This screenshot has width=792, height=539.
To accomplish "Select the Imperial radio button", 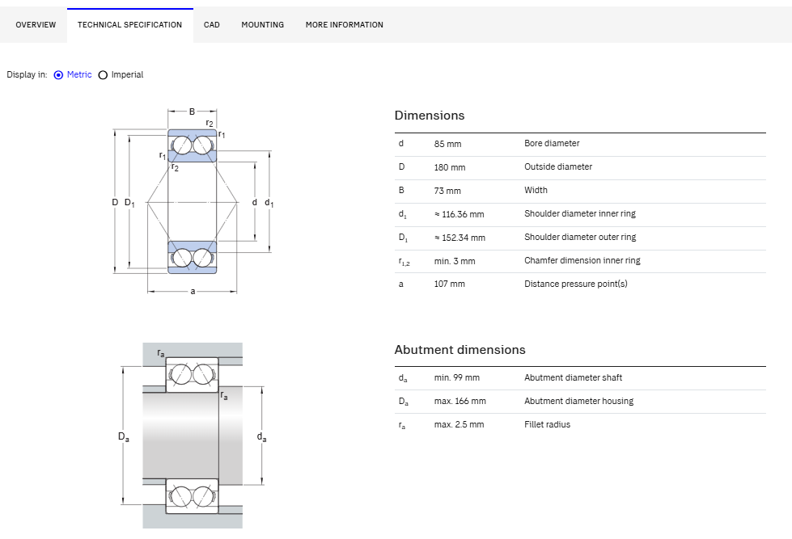I will coord(103,74).
